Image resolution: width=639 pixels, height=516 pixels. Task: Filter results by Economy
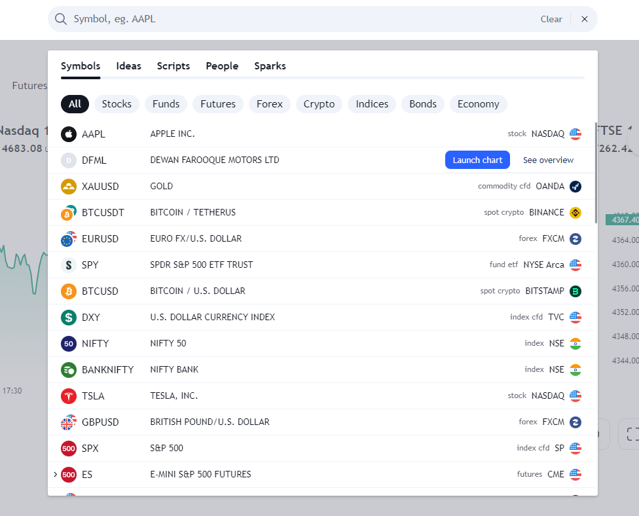(478, 104)
